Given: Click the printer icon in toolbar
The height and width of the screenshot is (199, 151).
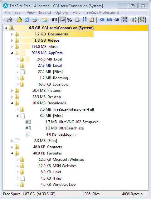Looking at the screenshot, I should pyautogui.click(x=35, y=20).
